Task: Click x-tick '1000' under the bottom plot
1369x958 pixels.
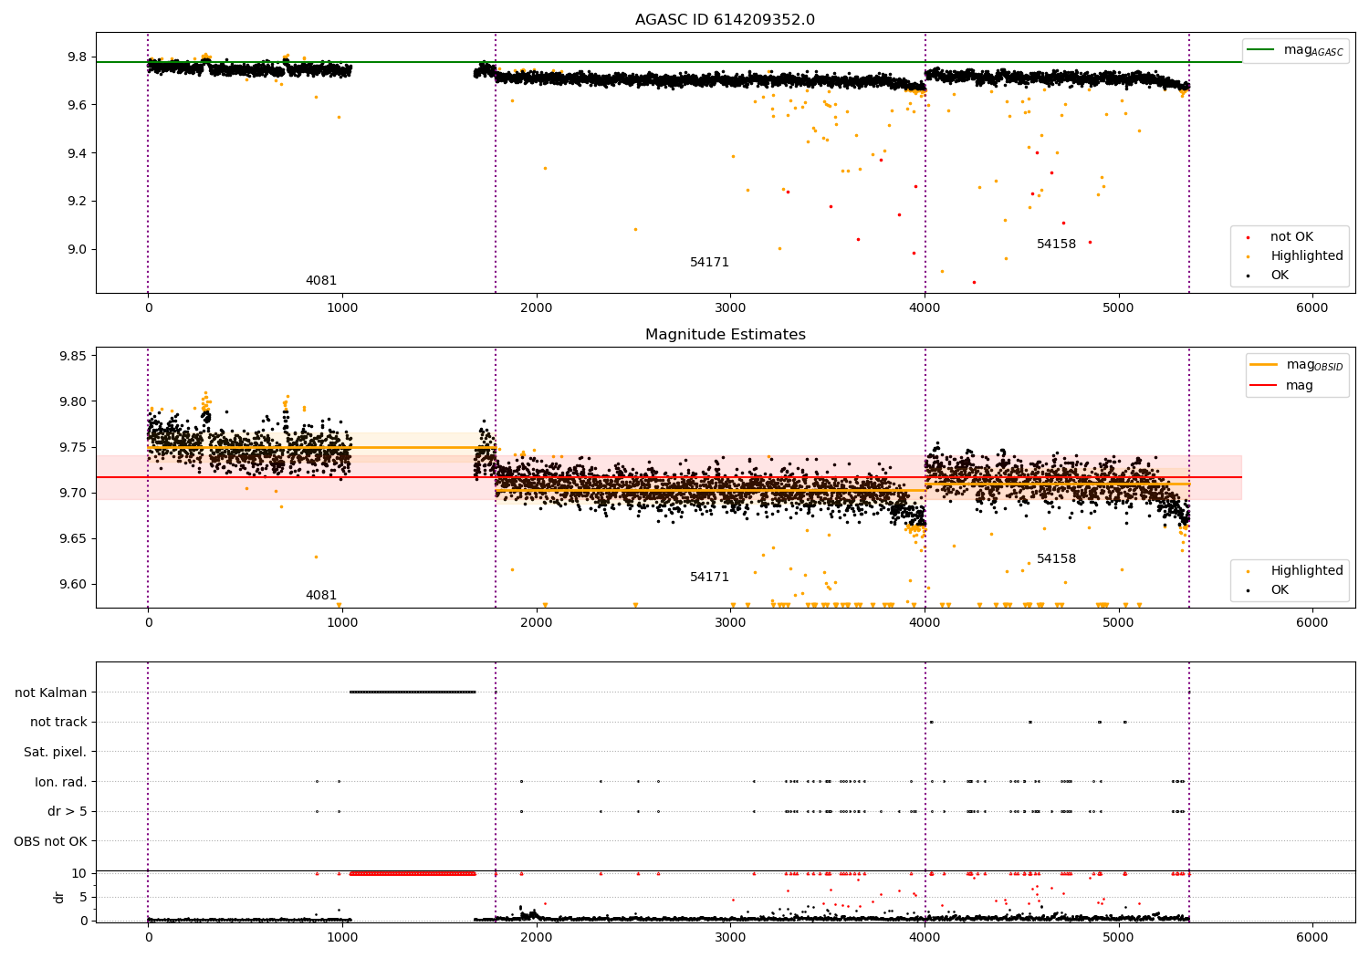Action: coord(342,938)
